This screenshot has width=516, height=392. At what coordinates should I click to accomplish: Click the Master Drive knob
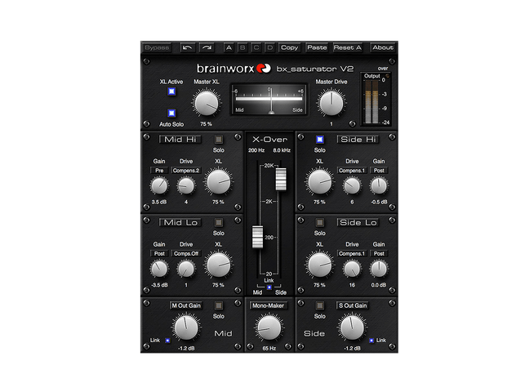click(331, 104)
